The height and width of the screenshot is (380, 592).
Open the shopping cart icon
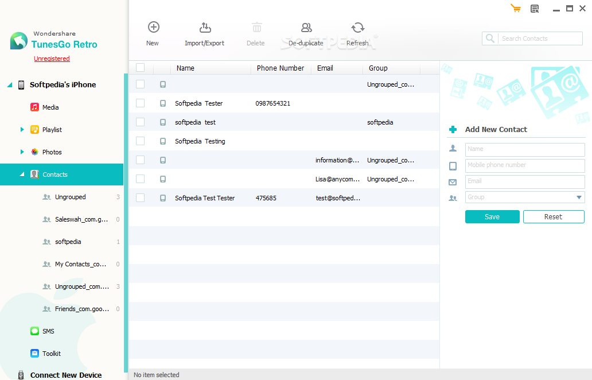coord(516,8)
